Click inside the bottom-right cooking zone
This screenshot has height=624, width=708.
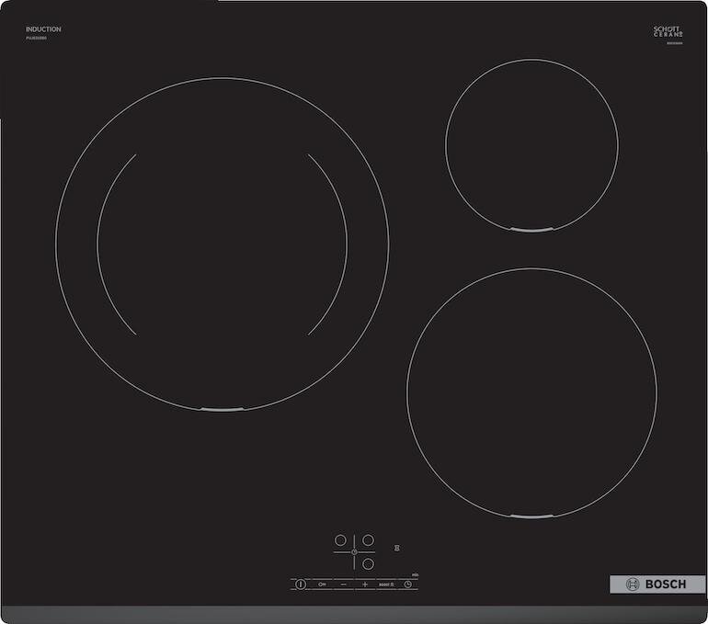[531, 392]
